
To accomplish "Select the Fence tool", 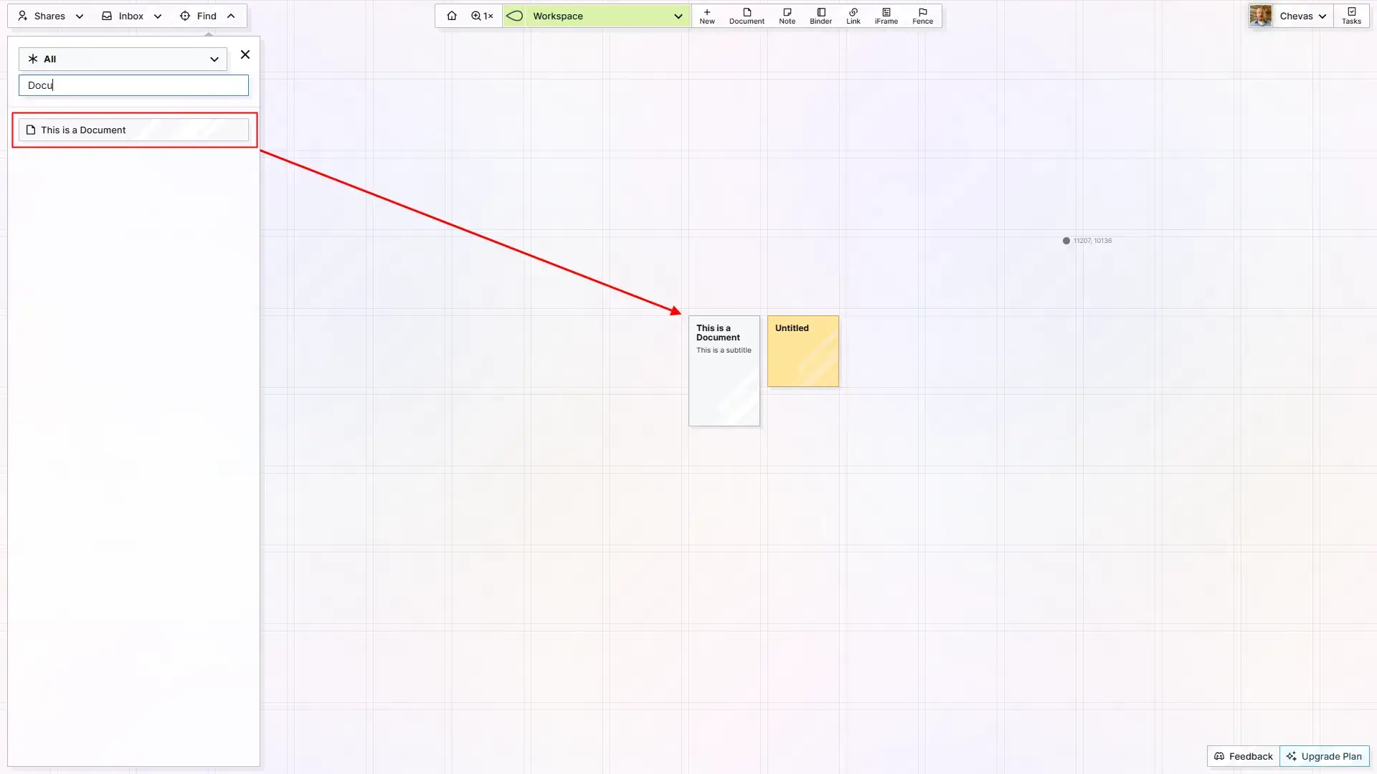I will tap(922, 16).
